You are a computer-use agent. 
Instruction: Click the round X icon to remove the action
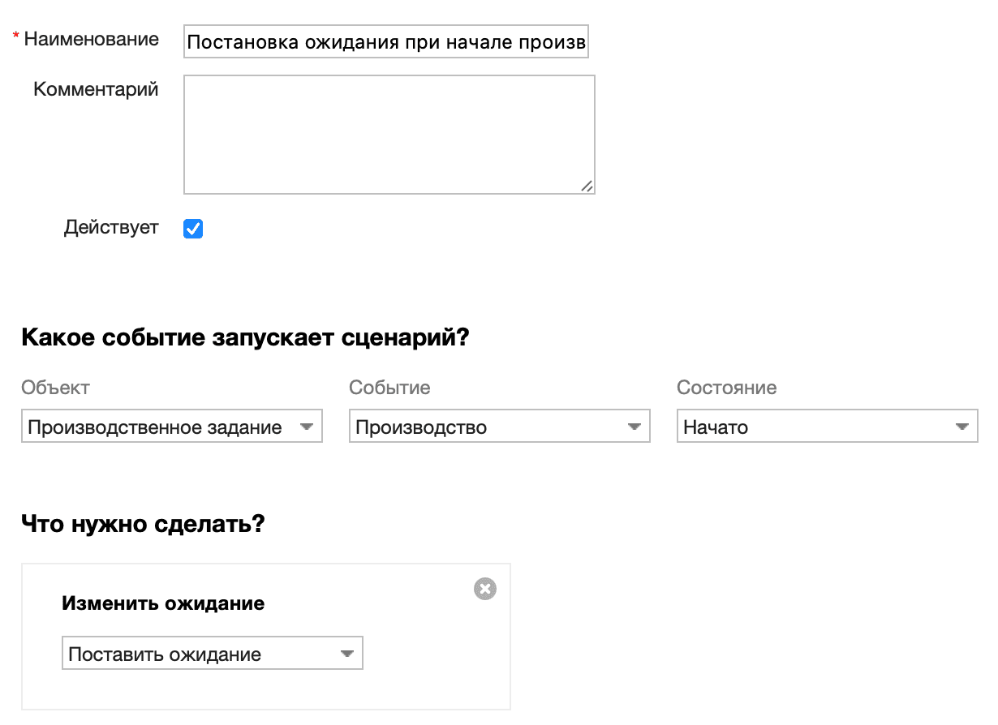[x=484, y=589]
